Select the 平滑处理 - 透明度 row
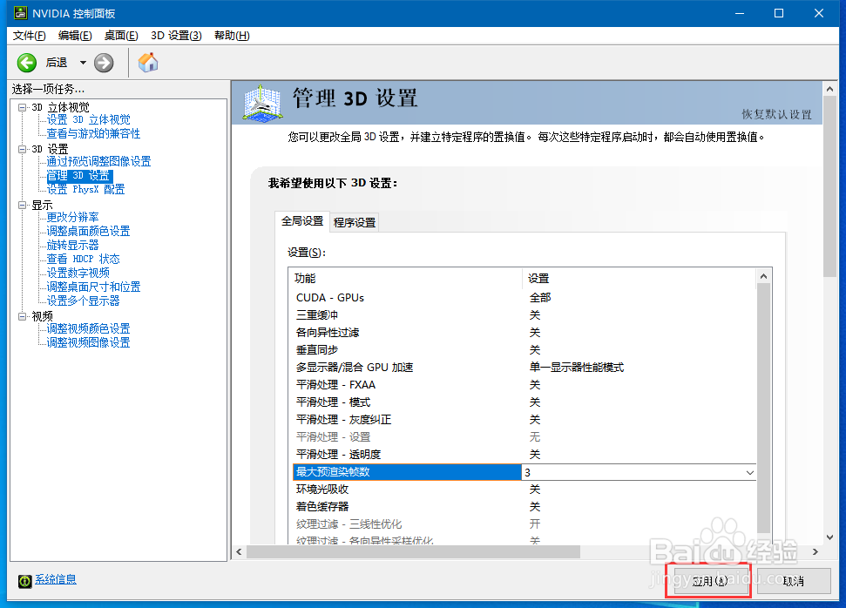This screenshot has width=846, height=608. 524,454
